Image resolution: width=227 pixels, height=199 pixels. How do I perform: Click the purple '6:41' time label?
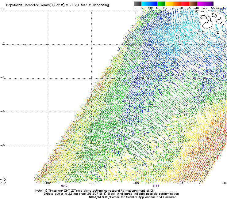(x=156, y=186)
